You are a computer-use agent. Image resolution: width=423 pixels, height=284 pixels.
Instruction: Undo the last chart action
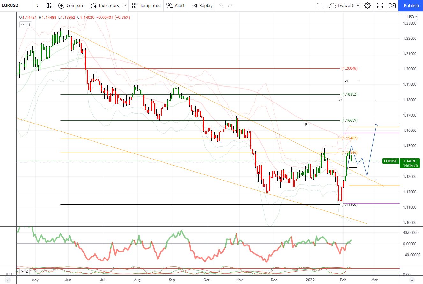(222, 5)
